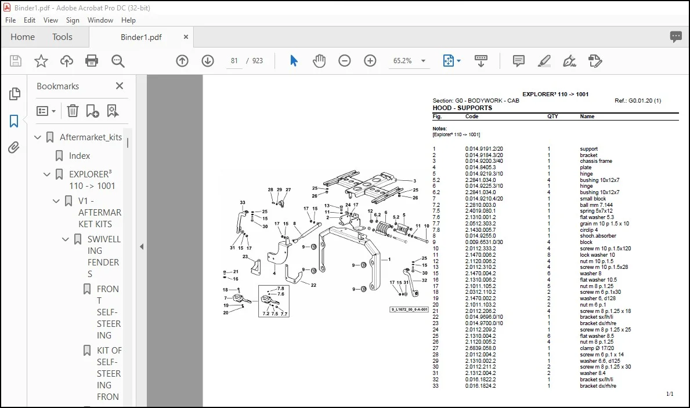Close the Binder1.pdf tab
The width and height of the screenshot is (690, 408).
(186, 37)
